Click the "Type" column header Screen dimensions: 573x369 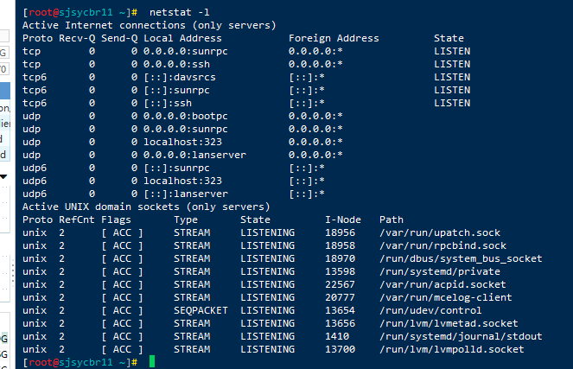[x=186, y=220]
